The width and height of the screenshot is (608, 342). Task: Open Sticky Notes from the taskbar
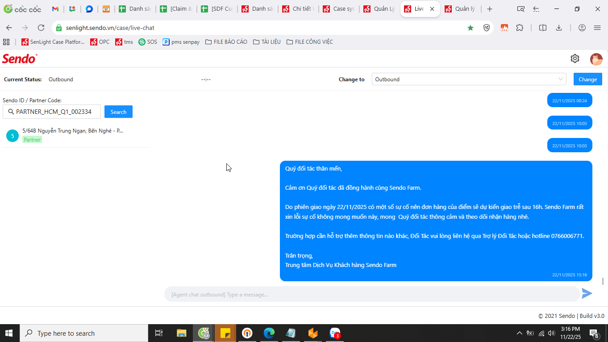click(x=225, y=333)
